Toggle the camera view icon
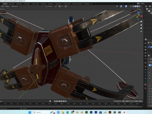 (x=141, y=28)
